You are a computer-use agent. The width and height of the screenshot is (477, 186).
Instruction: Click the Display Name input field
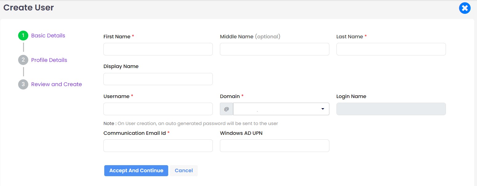click(x=158, y=79)
